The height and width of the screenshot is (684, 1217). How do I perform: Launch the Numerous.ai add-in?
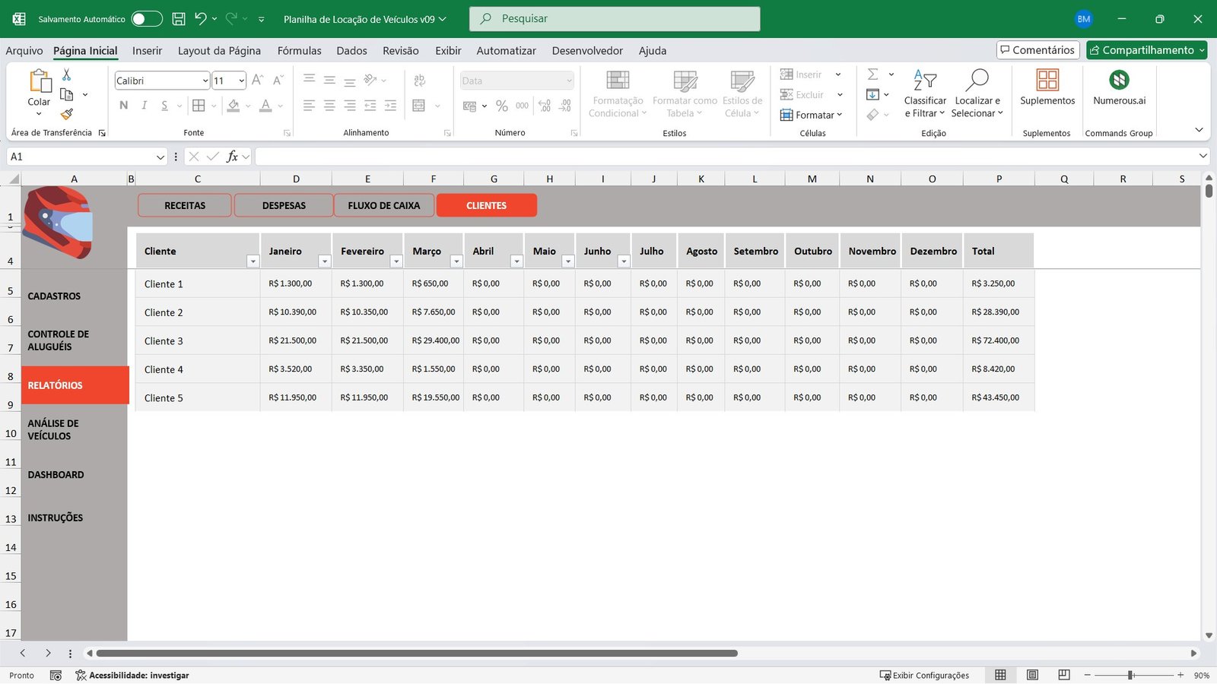[x=1119, y=80]
